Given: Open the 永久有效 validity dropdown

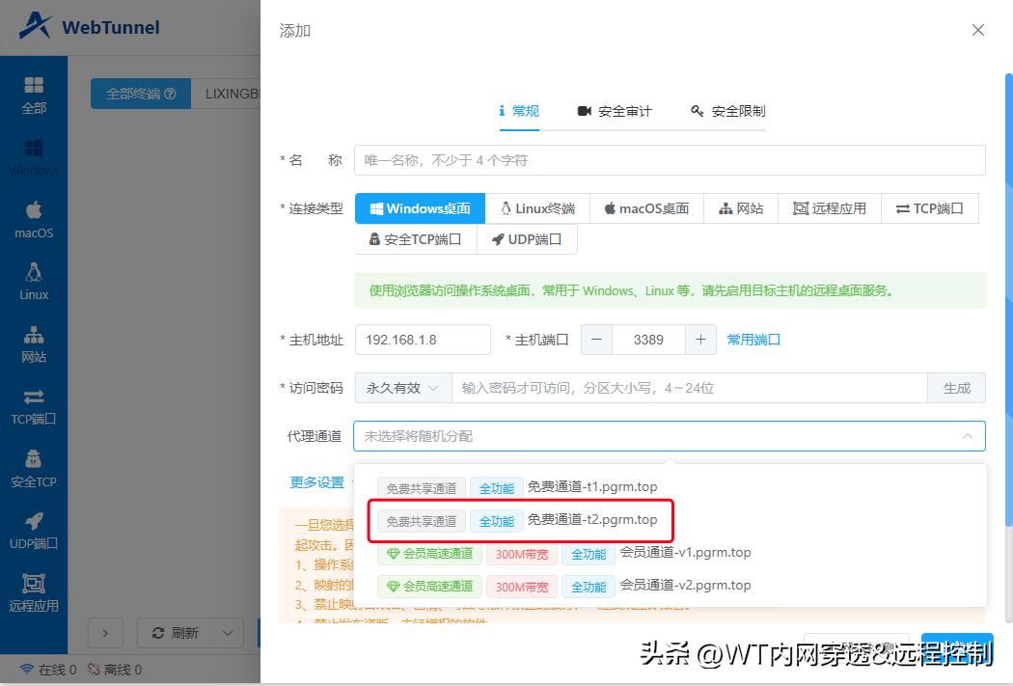Looking at the screenshot, I should click(x=402, y=388).
